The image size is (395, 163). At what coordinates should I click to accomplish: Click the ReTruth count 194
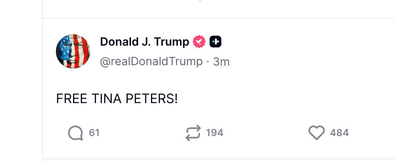(x=215, y=133)
